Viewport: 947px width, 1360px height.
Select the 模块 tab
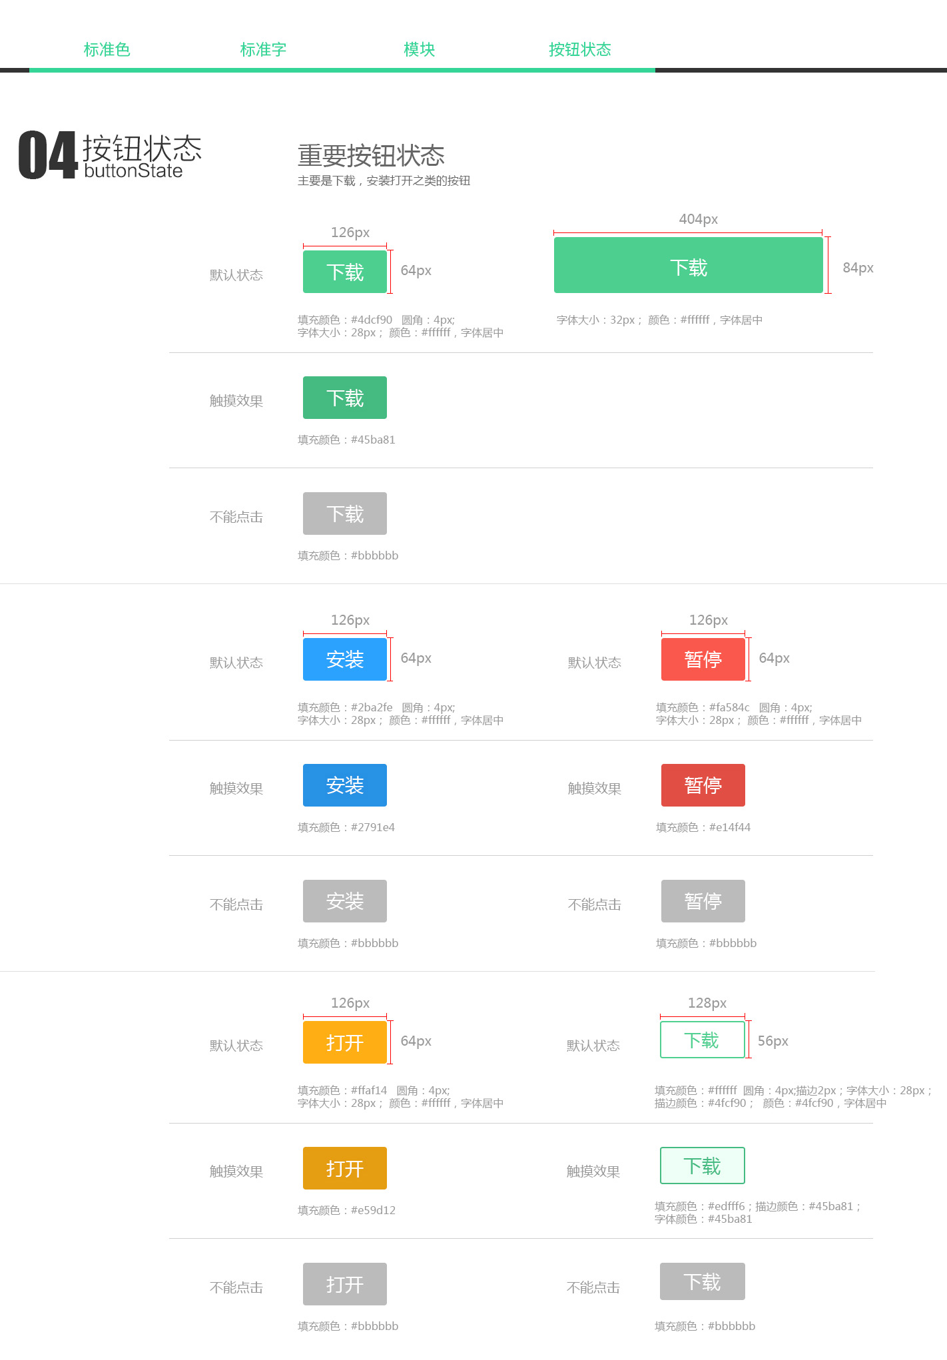pos(419,50)
